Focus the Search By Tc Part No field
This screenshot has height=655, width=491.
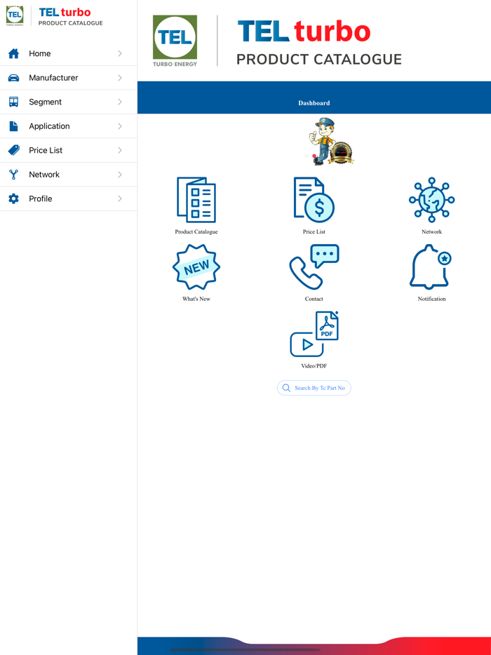point(314,388)
